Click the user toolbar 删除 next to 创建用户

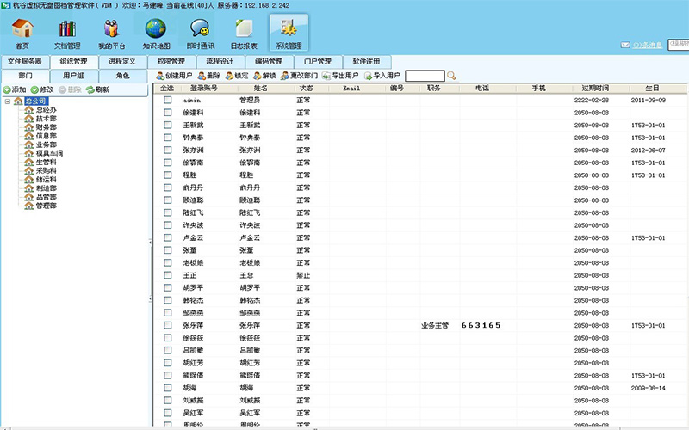coord(208,76)
